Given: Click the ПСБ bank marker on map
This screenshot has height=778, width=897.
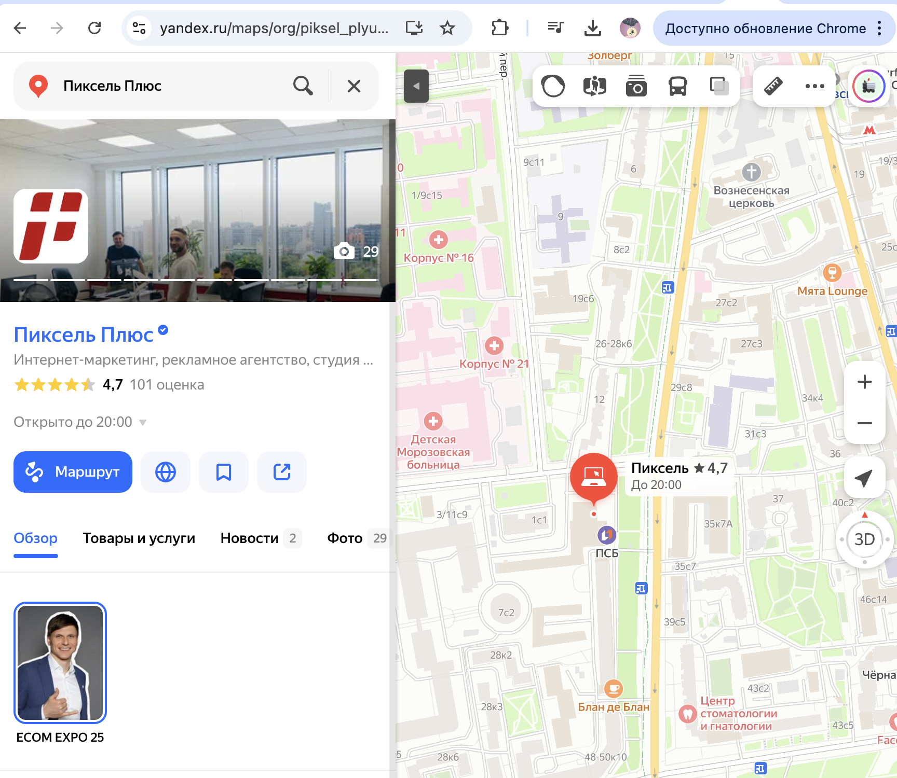Looking at the screenshot, I should click(607, 535).
